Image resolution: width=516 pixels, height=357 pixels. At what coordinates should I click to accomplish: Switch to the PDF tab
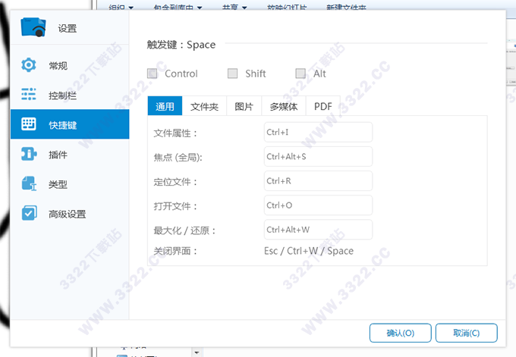click(x=323, y=106)
